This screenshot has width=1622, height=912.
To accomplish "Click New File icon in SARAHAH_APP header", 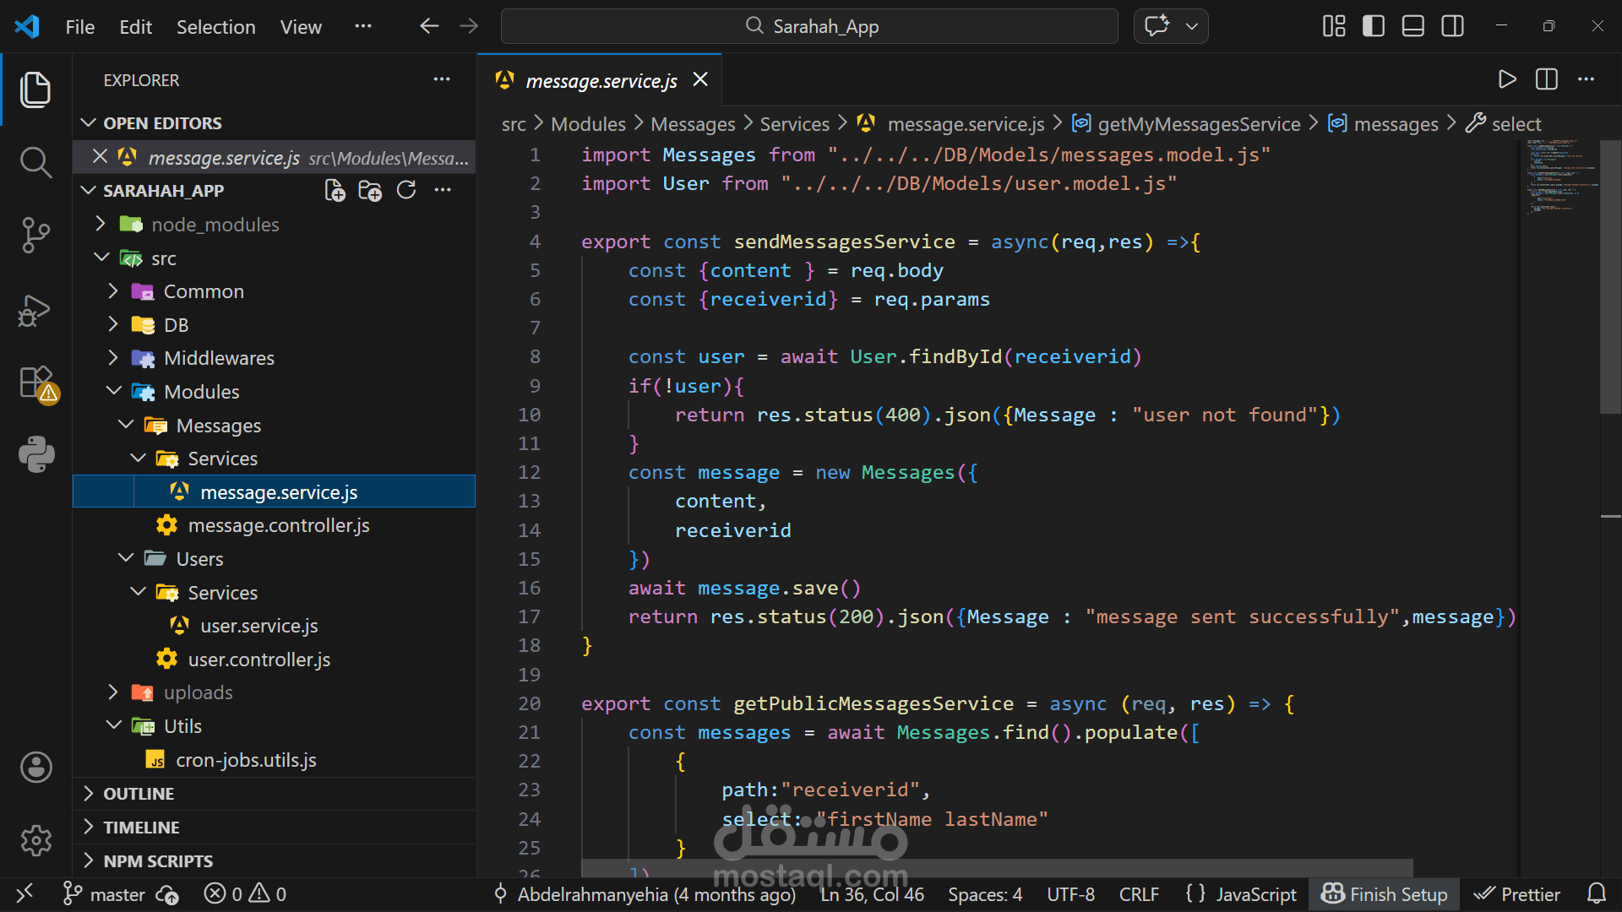I will [335, 191].
